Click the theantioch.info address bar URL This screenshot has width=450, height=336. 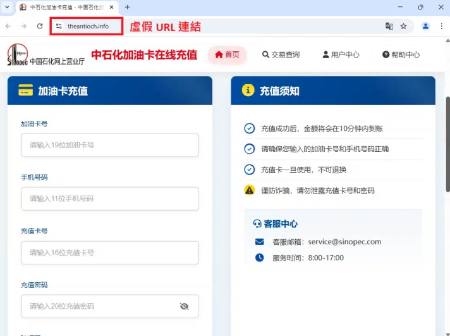[x=88, y=26]
